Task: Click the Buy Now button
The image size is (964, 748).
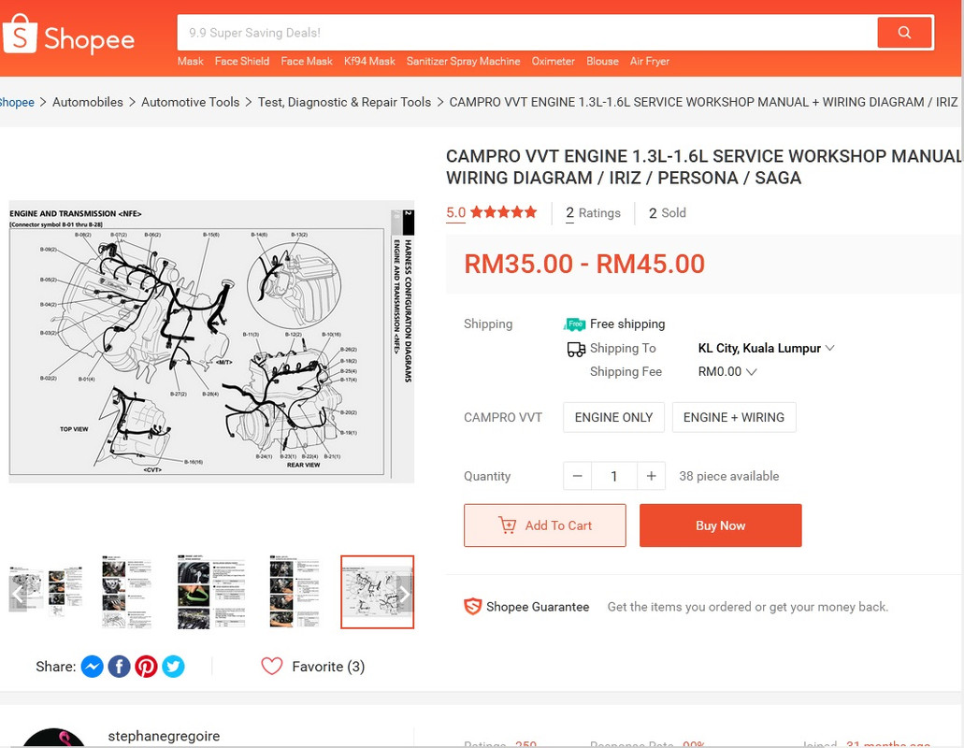Action: (721, 525)
